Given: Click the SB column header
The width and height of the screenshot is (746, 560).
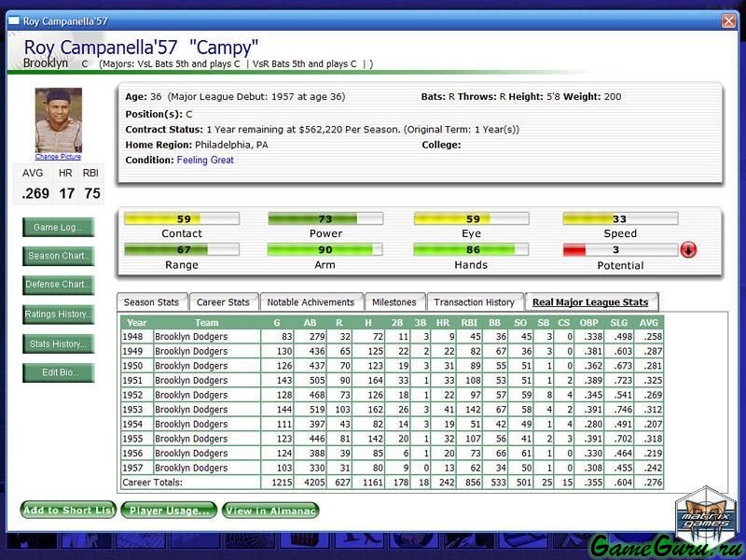Looking at the screenshot, I should pyautogui.click(x=544, y=322).
